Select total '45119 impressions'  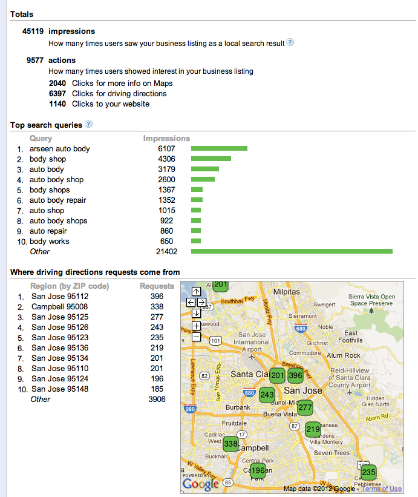(59, 31)
